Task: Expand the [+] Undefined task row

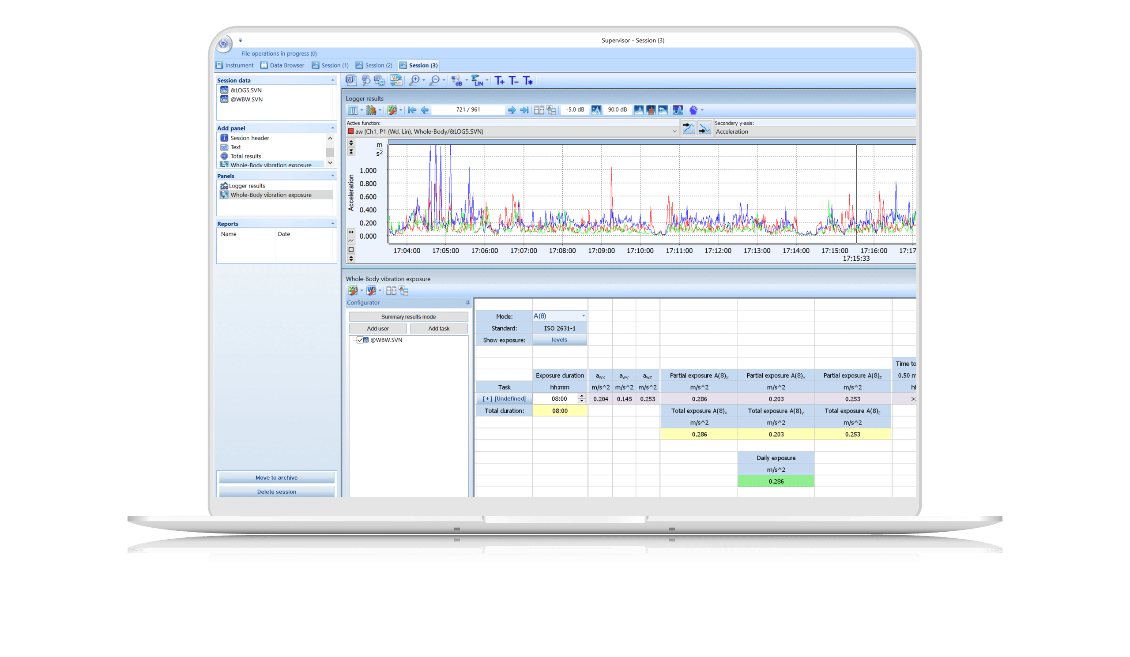Action: (x=487, y=399)
